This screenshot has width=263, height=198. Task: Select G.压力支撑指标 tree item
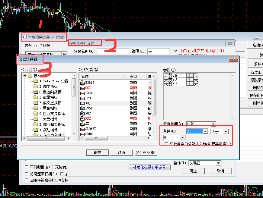[x=52, y=114]
